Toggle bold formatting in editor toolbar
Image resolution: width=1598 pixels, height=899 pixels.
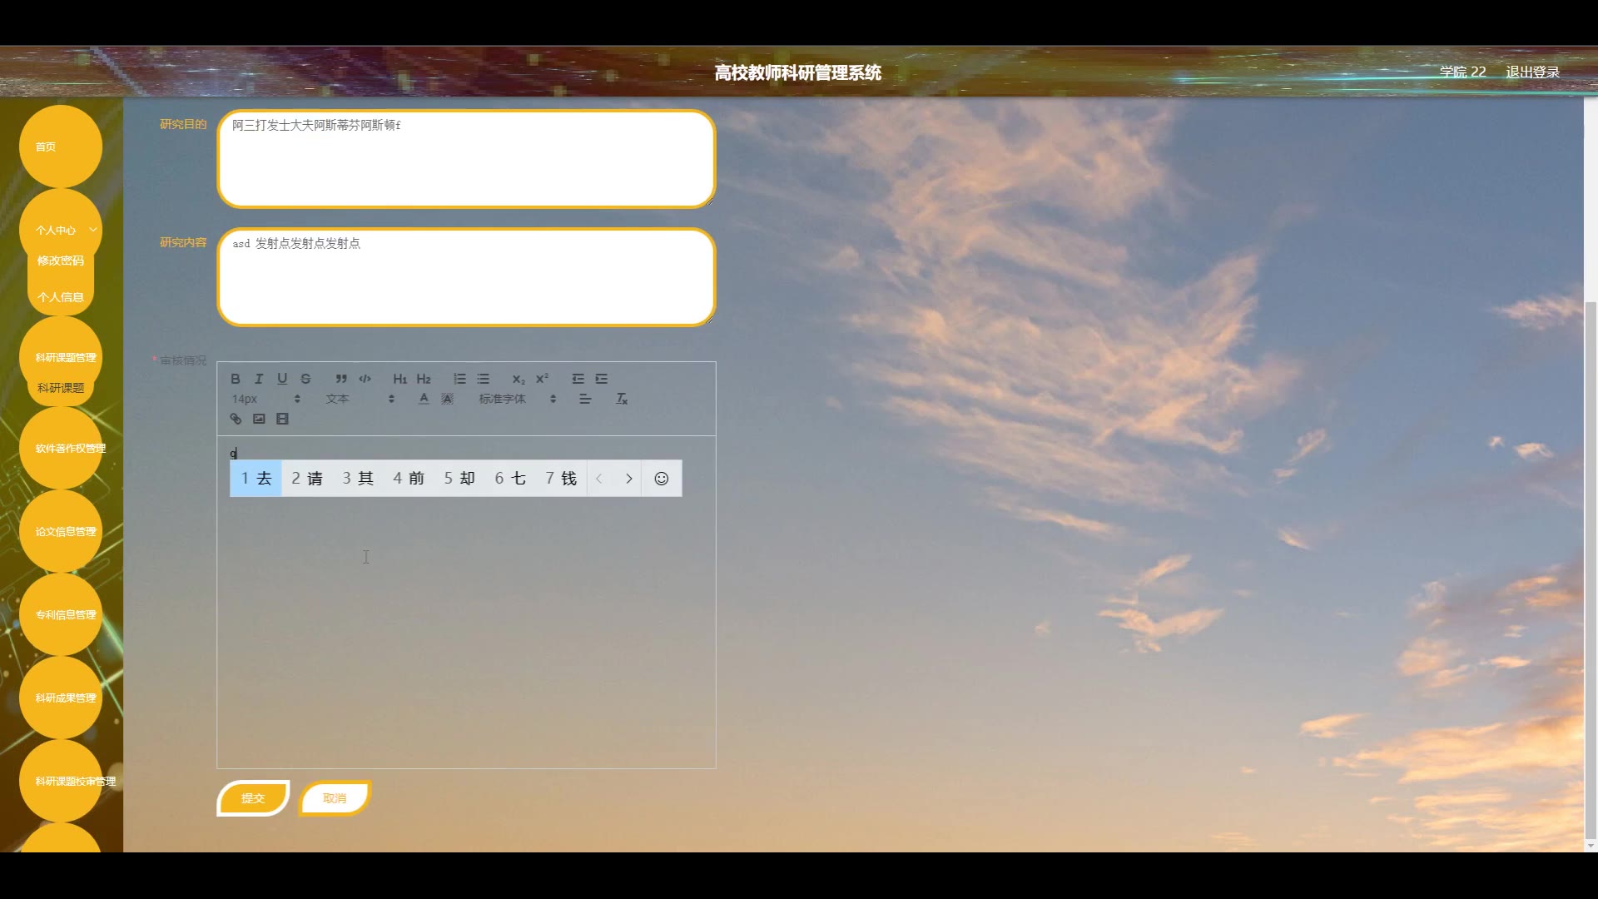(236, 379)
